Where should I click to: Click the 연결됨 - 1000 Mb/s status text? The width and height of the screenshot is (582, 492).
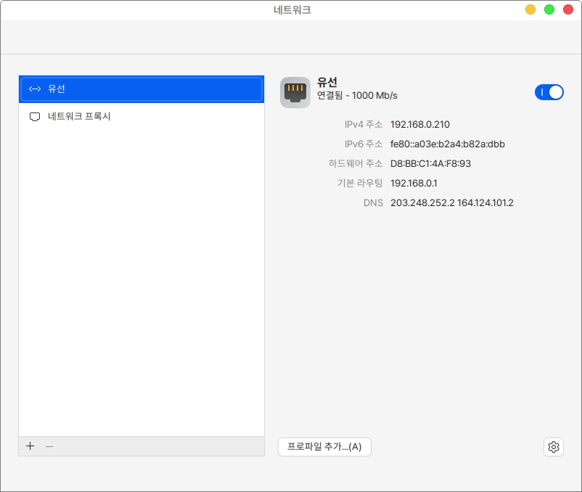[x=357, y=96]
